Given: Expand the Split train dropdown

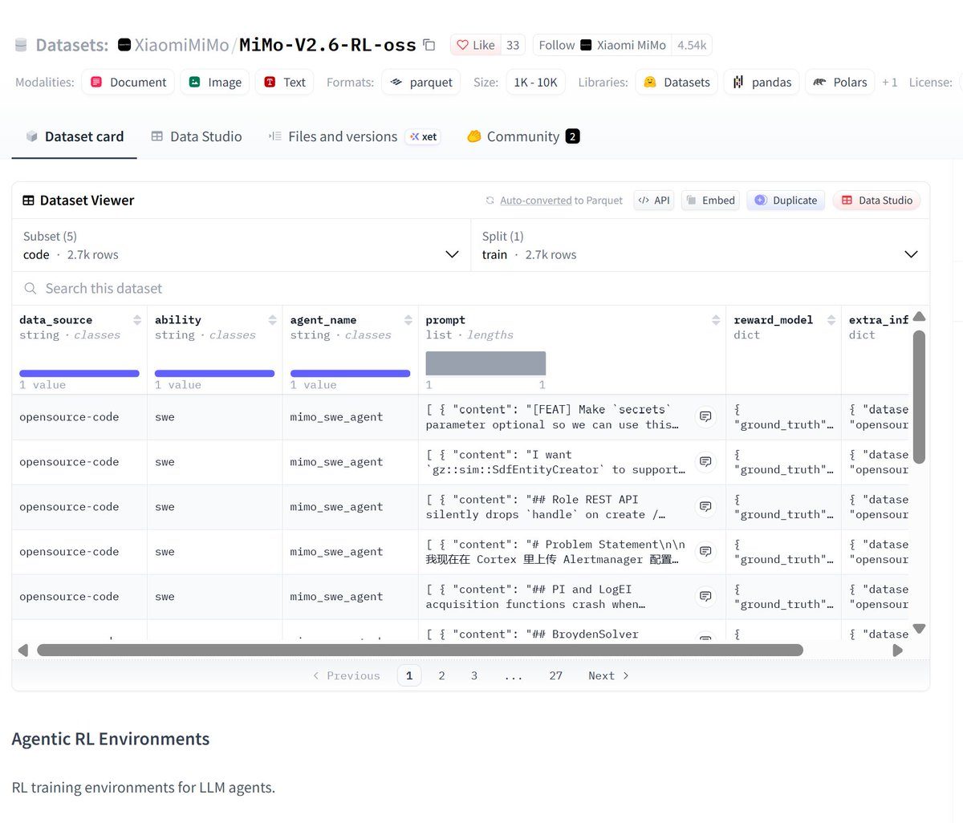Looking at the screenshot, I should point(700,245).
